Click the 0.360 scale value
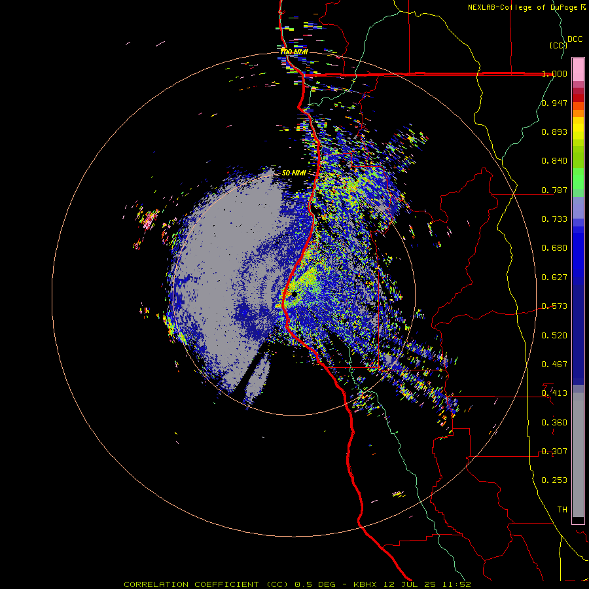 (554, 423)
